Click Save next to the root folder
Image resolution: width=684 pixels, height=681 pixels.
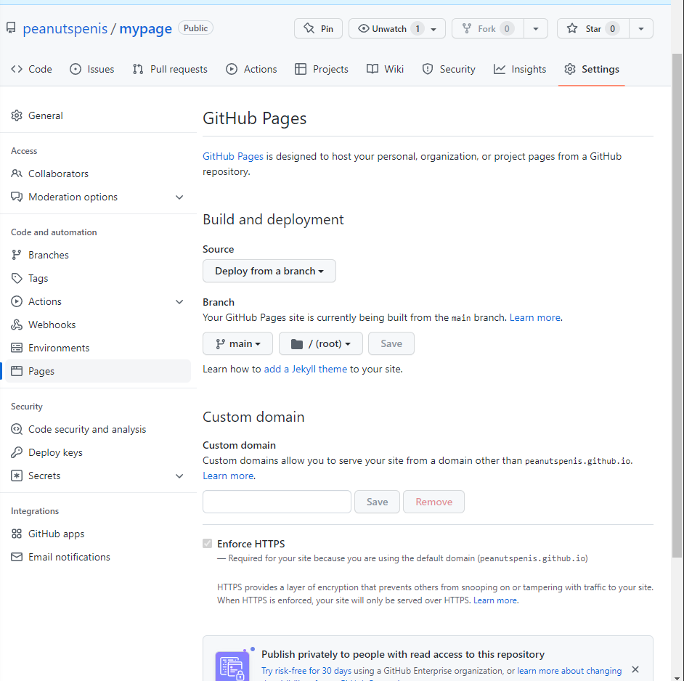[391, 344]
